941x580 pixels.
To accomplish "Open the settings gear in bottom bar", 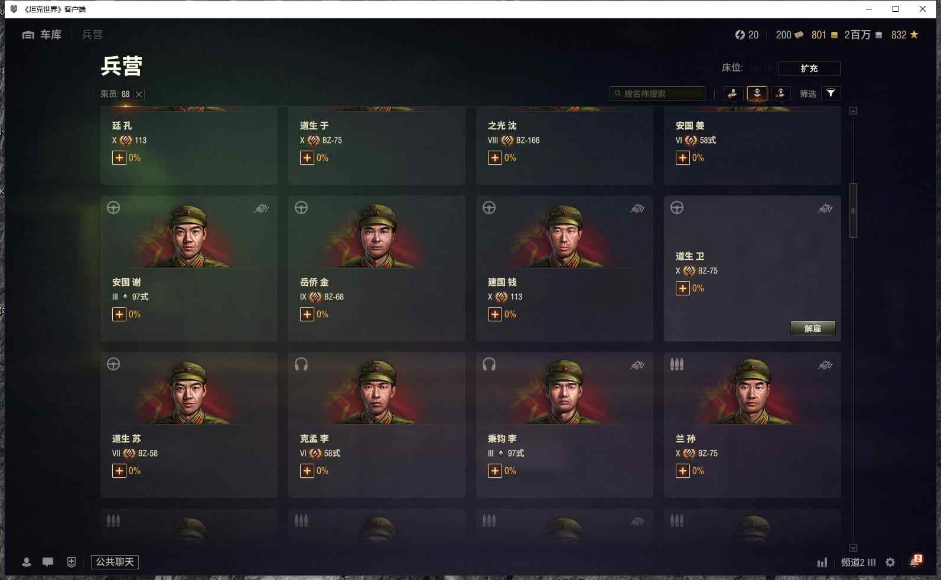I will tap(890, 562).
